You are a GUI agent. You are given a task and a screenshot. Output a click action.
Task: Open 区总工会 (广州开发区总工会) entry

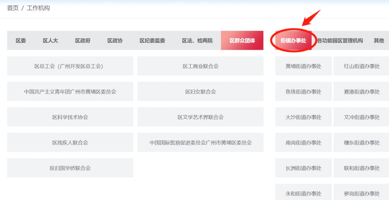[x=70, y=66]
